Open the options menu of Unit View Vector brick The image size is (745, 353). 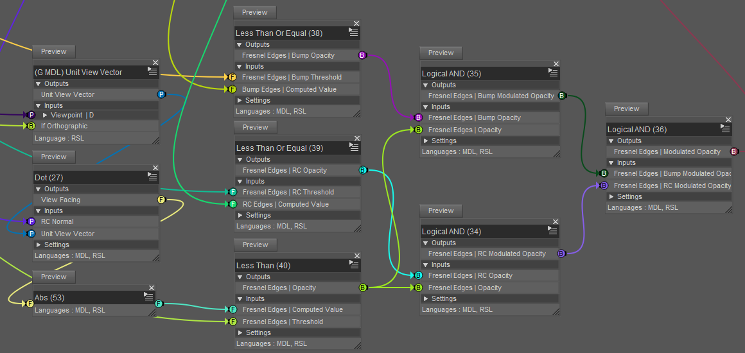(152, 71)
